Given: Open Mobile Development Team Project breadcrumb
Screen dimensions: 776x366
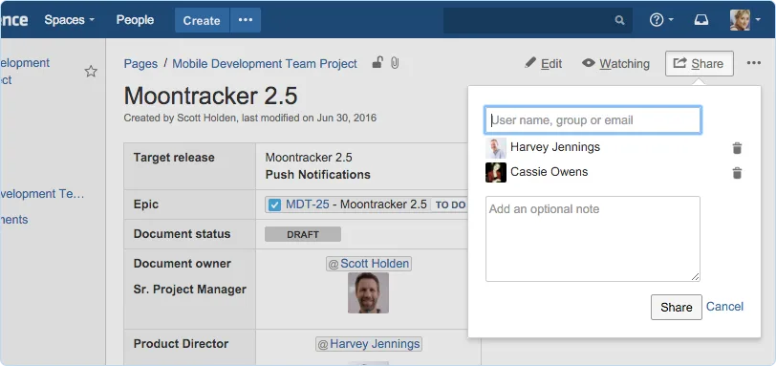Looking at the screenshot, I should click(x=265, y=64).
